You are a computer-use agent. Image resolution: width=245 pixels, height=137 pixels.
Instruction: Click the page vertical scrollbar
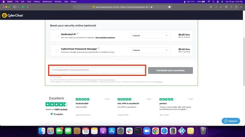coord(244,61)
